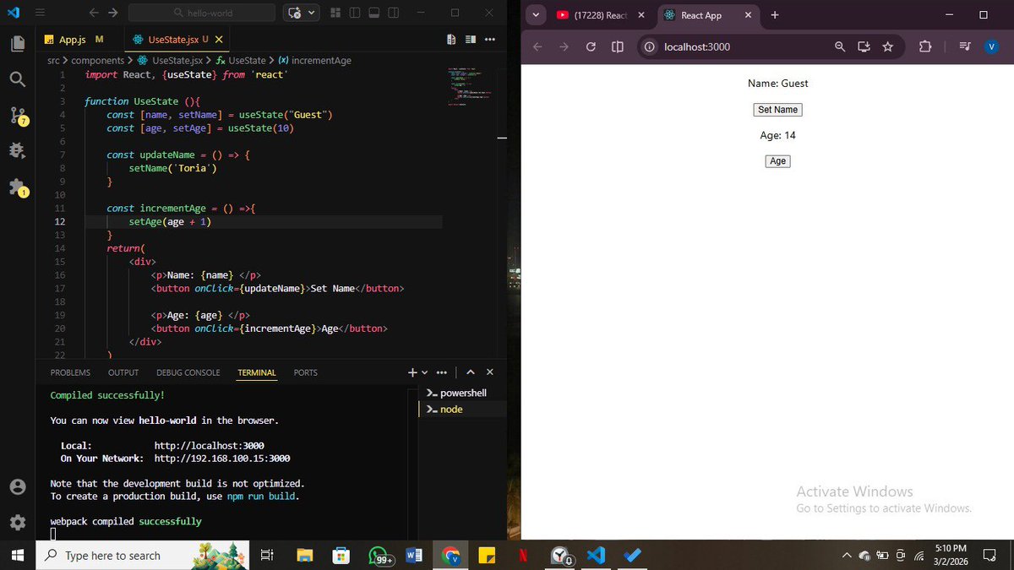Maximize the terminal panel size
The width and height of the screenshot is (1014, 570).
pos(471,372)
